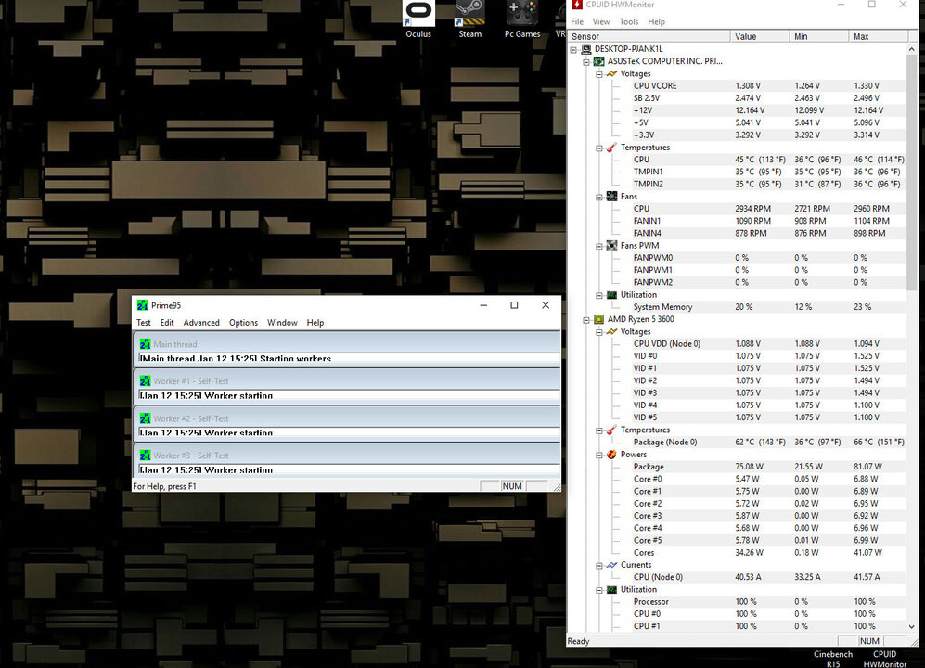The image size is (925, 668).
Task: Click the Max column header
Action: coord(878,36)
